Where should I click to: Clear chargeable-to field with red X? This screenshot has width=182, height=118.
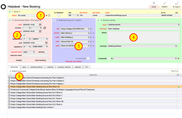[179, 59]
